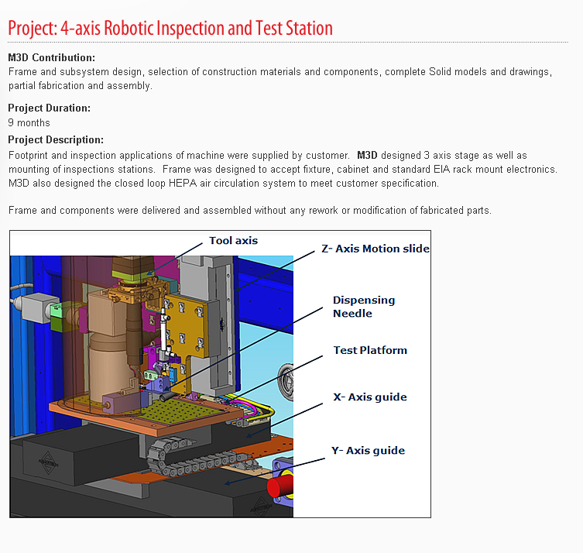The width and height of the screenshot is (583, 553).
Task: Click the "M3D Contribution:" heading
Action: pyautogui.click(x=52, y=57)
